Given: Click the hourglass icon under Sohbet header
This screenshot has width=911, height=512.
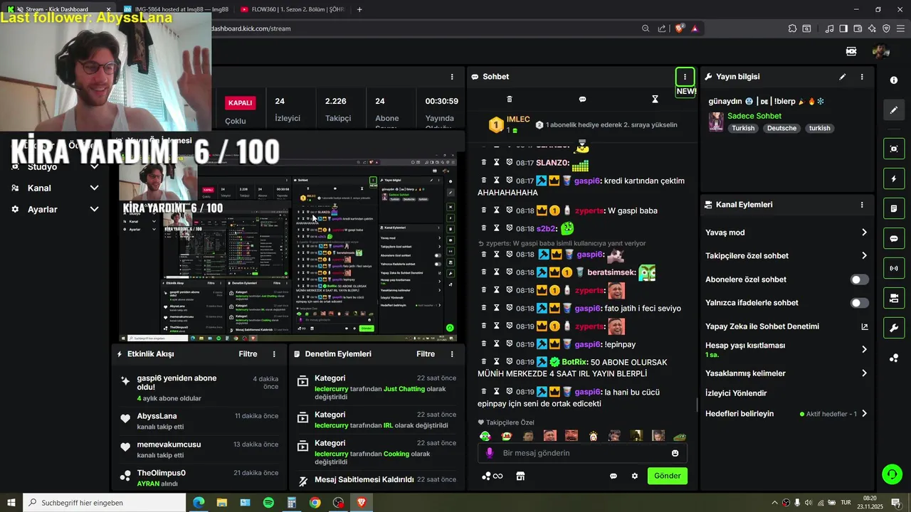Looking at the screenshot, I should click(655, 99).
